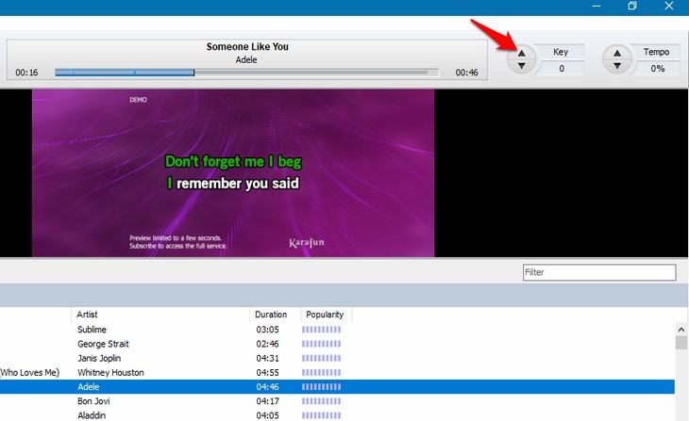This screenshot has width=689, height=421.
Task: Select the Aladdin song row
Action: click(x=337, y=415)
